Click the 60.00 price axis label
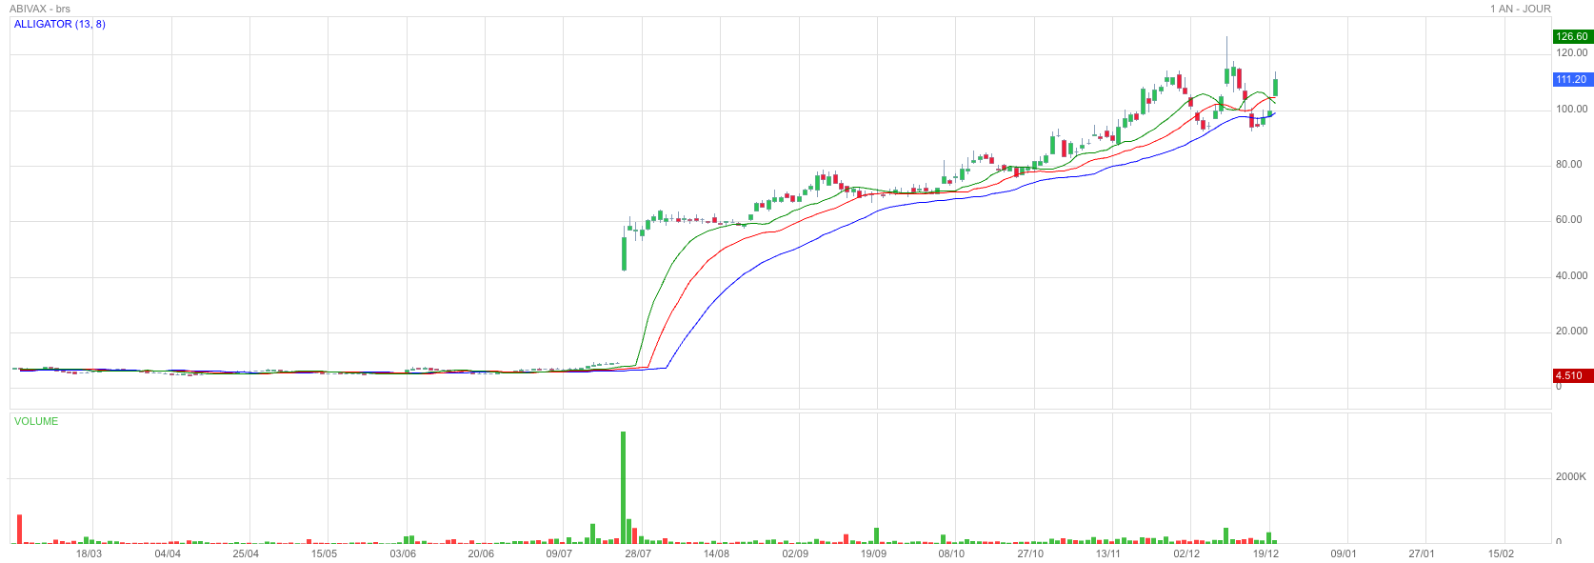 1569,219
